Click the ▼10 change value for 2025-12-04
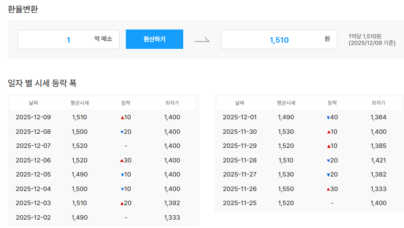The width and height of the screenshot is (404, 228). 126,189
